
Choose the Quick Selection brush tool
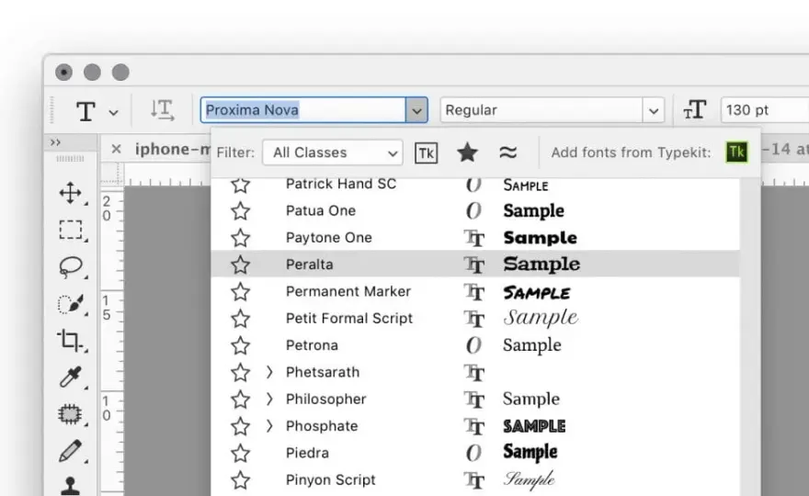coord(71,304)
